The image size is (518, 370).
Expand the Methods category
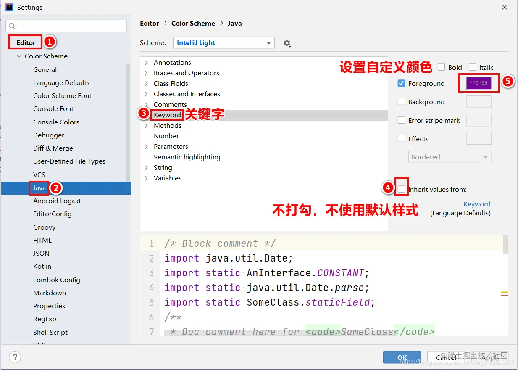(x=146, y=125)
